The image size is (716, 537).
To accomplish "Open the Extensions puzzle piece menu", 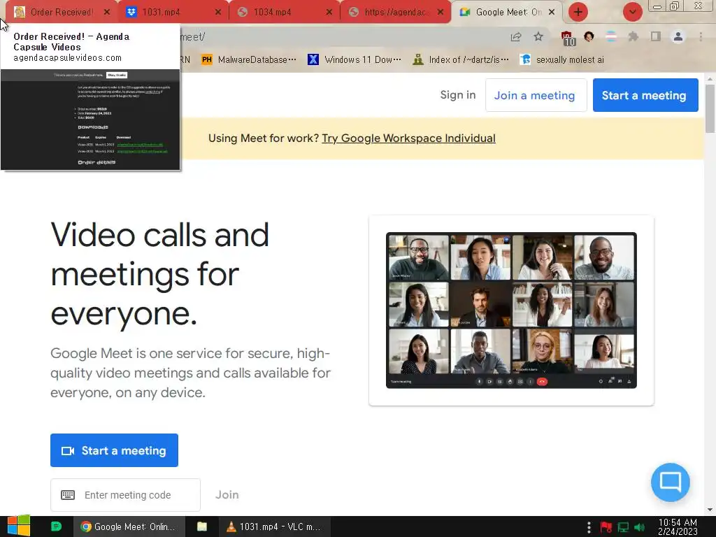I will coord(633,36).
